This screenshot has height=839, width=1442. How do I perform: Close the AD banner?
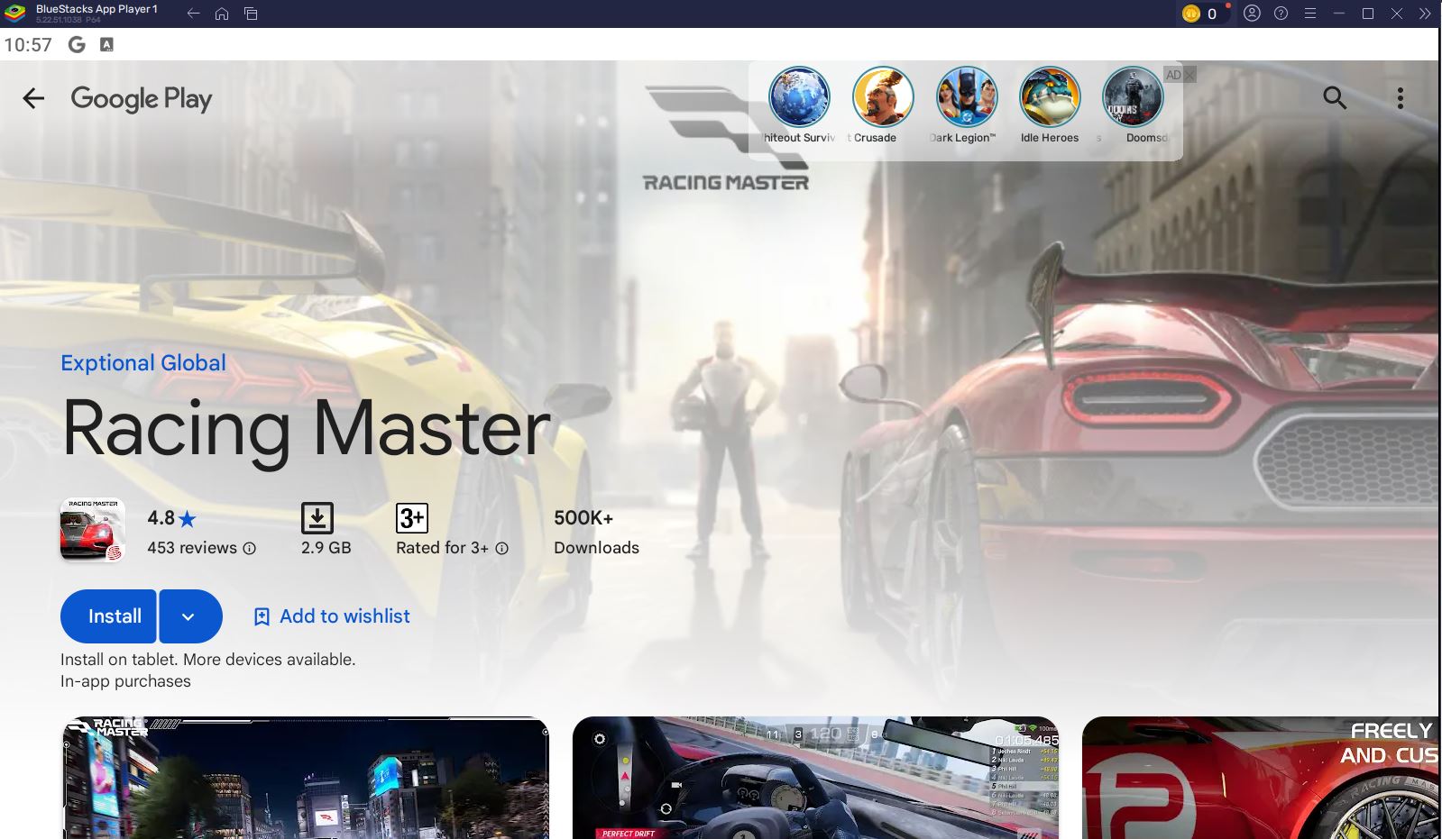tap(1189, 75)
